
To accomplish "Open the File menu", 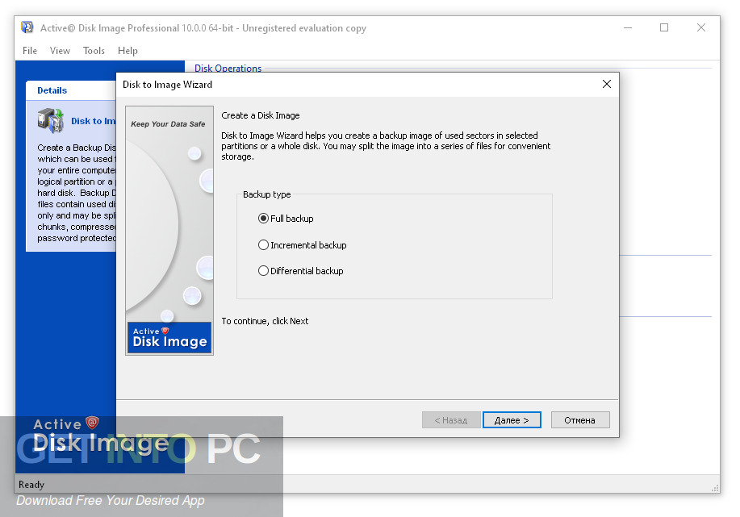I will (30, 51).
